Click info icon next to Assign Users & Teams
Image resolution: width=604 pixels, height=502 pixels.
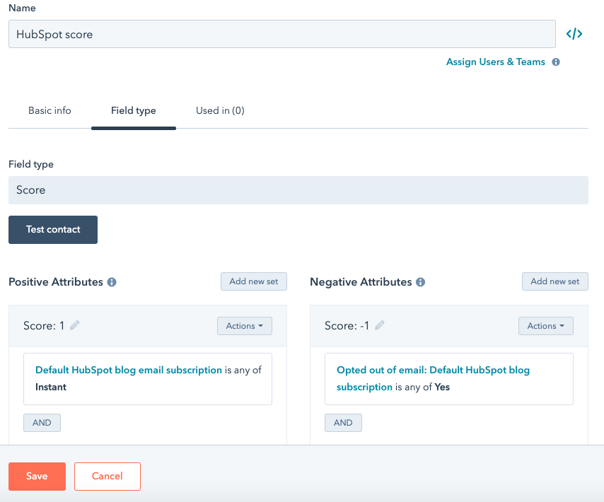(x=556, y=62)
